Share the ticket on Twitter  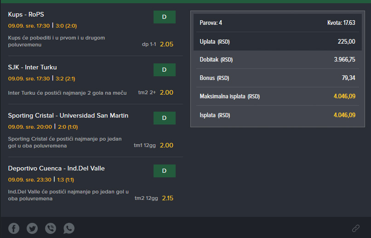pos(32,228)
